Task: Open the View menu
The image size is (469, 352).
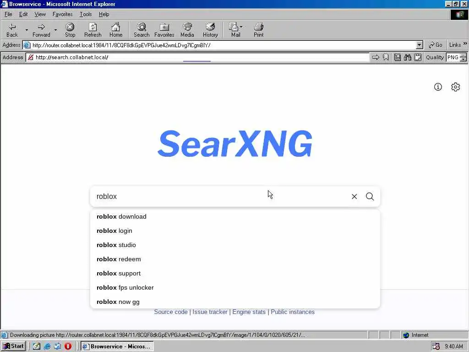Action: pos(40,14)
